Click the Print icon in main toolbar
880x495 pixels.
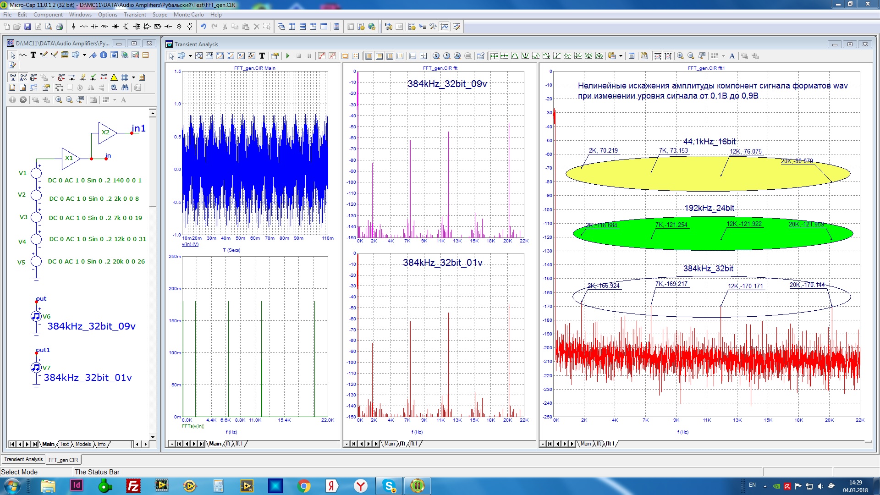[x=59, y=27]
